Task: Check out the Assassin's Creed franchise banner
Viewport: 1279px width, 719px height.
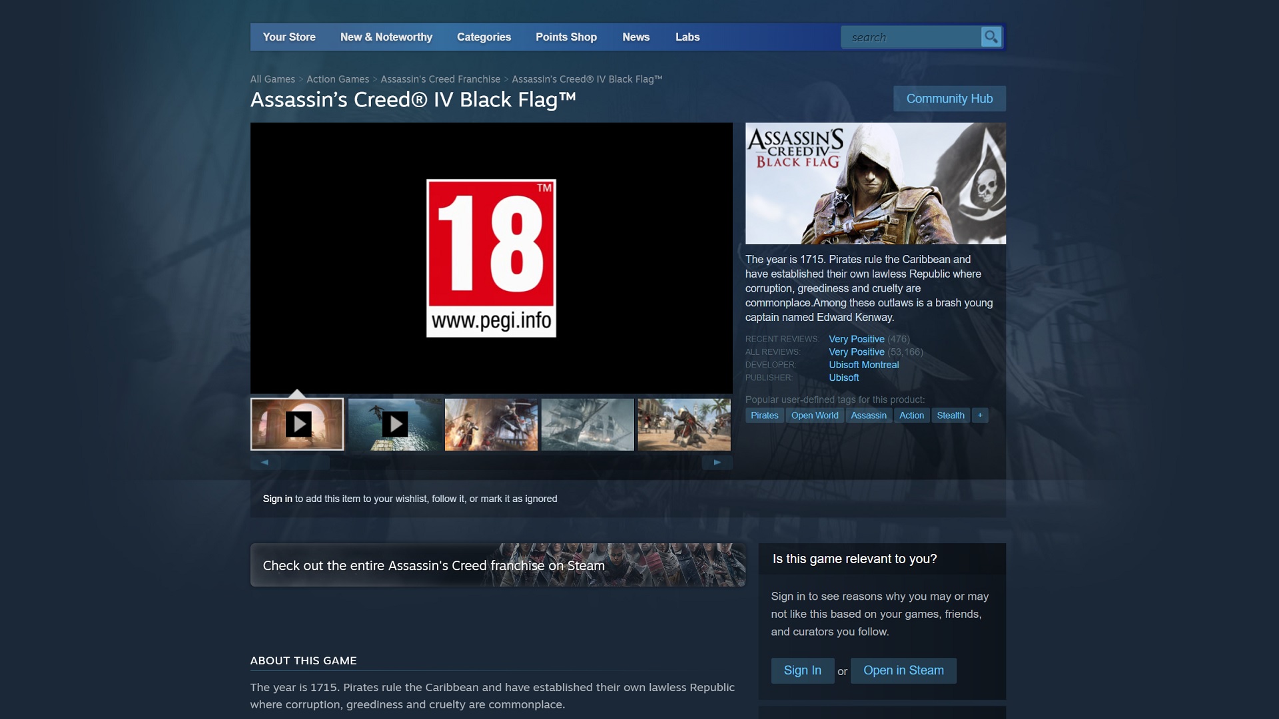Action: (x=498, y=565)
